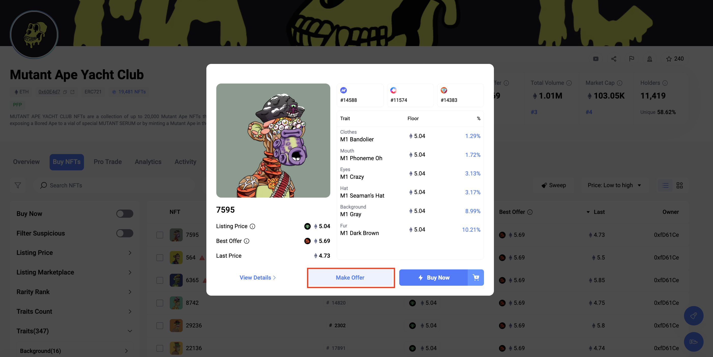Screen dimensions: 713x357
Task: Favorite the collection with star icon
Action: (669, 59)
